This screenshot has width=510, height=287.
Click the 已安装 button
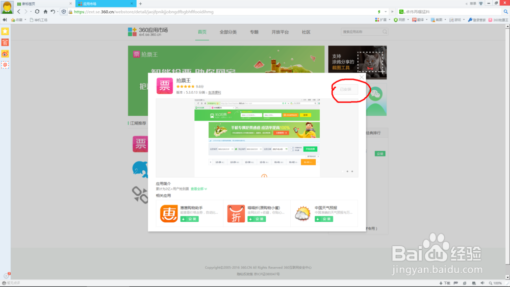[x=345, y=89]
